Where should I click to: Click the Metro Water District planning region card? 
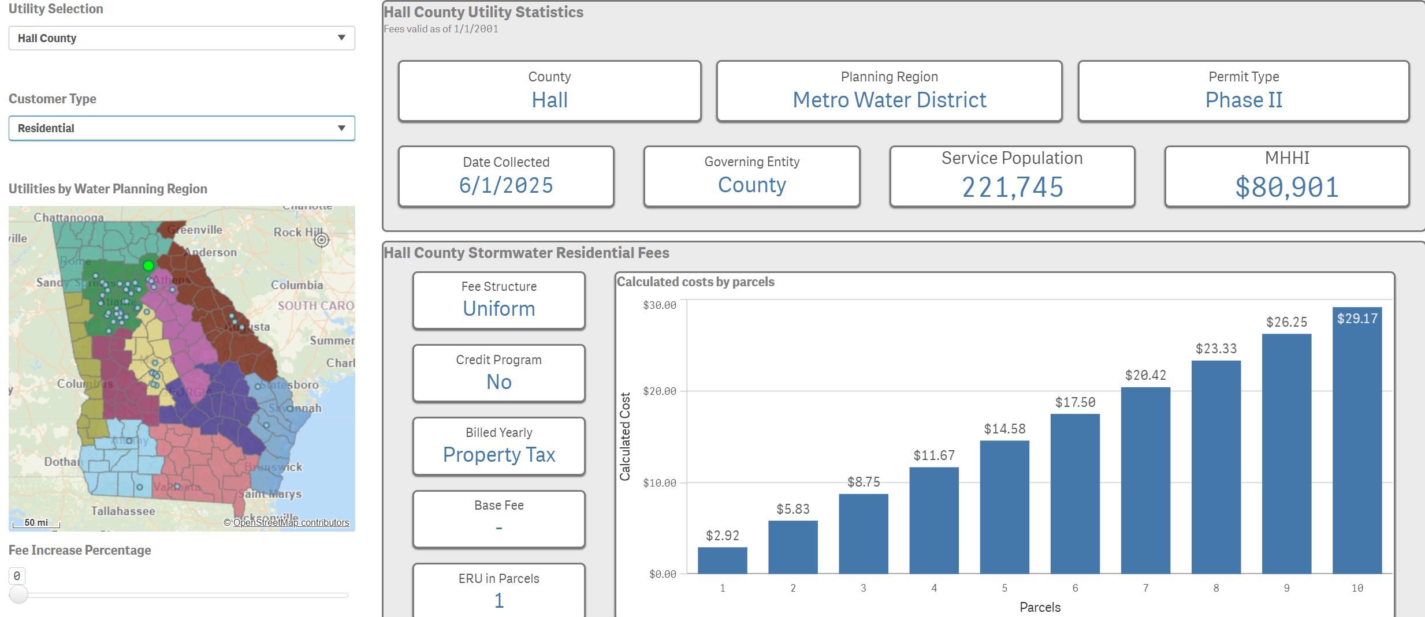pyautogui.click(x=888, y=91)
